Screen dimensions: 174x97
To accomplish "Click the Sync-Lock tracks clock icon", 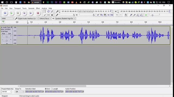I will click(126, 15).
